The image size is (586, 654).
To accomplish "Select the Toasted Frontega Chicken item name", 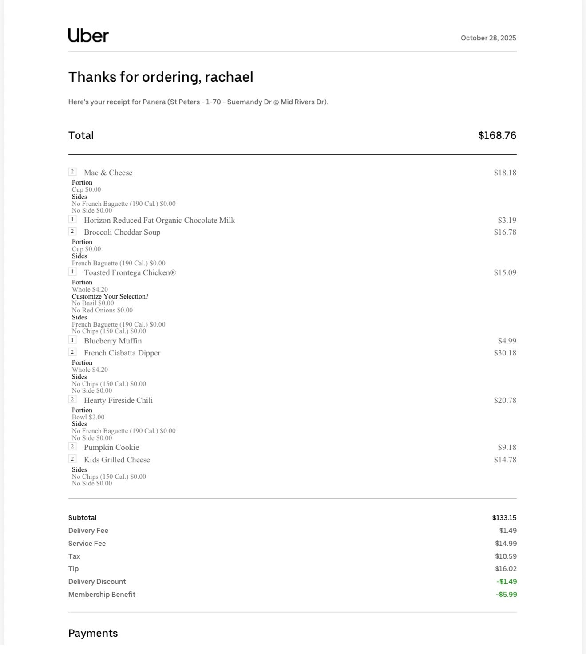I will click(x=130, y=272).
